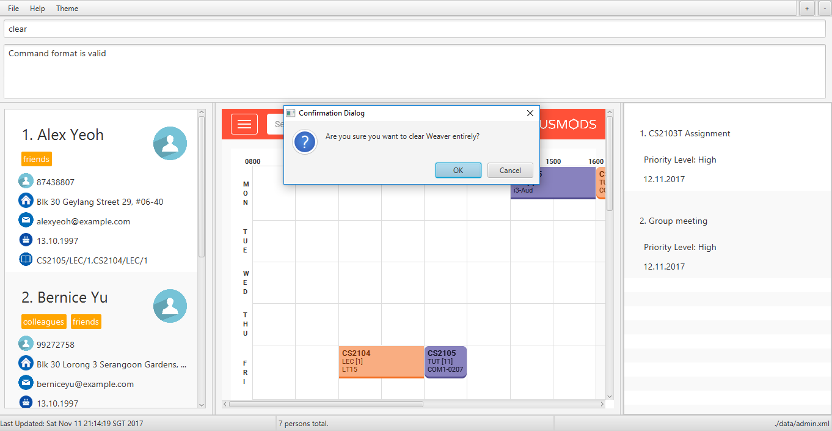Open the File menu

point(13,9)
